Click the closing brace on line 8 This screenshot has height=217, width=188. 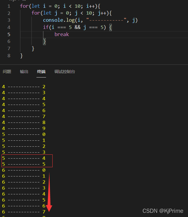[21, 56]
